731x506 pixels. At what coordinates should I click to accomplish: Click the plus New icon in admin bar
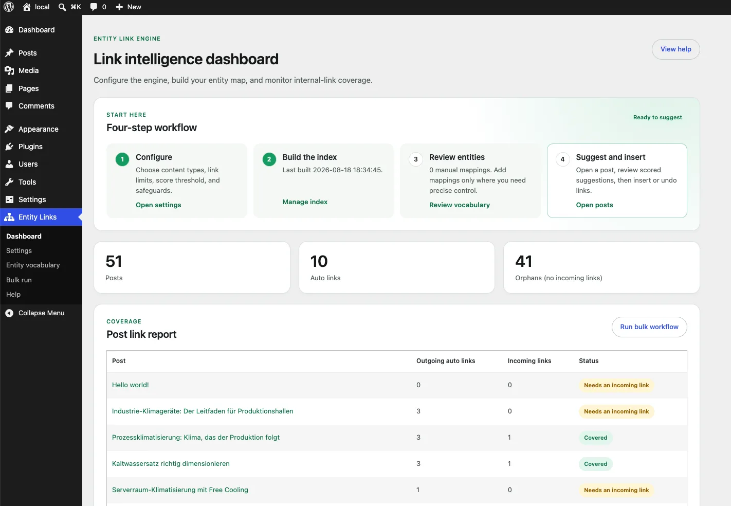(x=119, y=7)
